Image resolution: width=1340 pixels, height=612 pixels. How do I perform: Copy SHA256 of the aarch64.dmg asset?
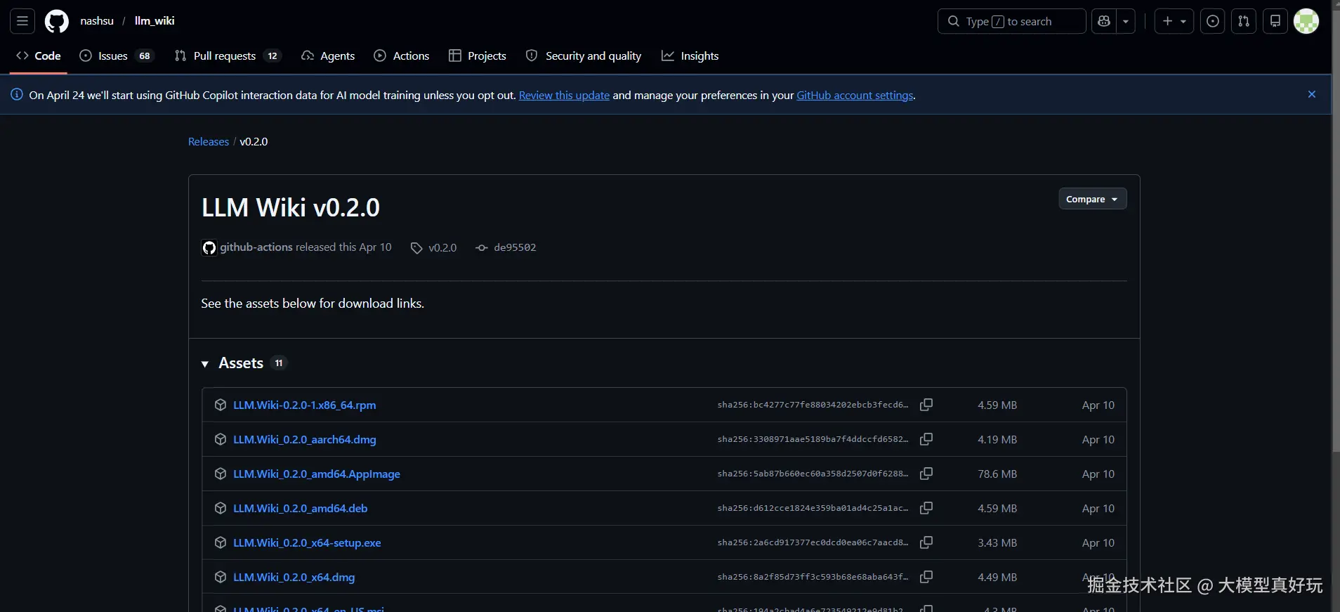(926, 439)
